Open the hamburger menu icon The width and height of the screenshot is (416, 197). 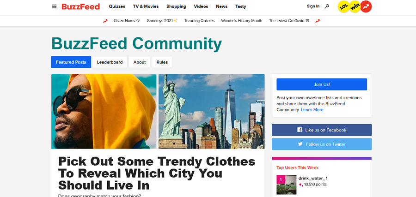pyautogui.click(x=54, y=6)
